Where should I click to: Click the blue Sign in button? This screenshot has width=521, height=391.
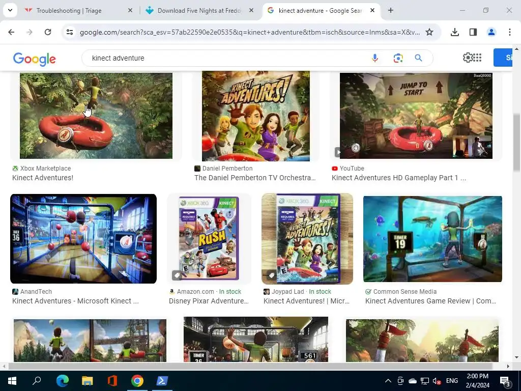503,58
